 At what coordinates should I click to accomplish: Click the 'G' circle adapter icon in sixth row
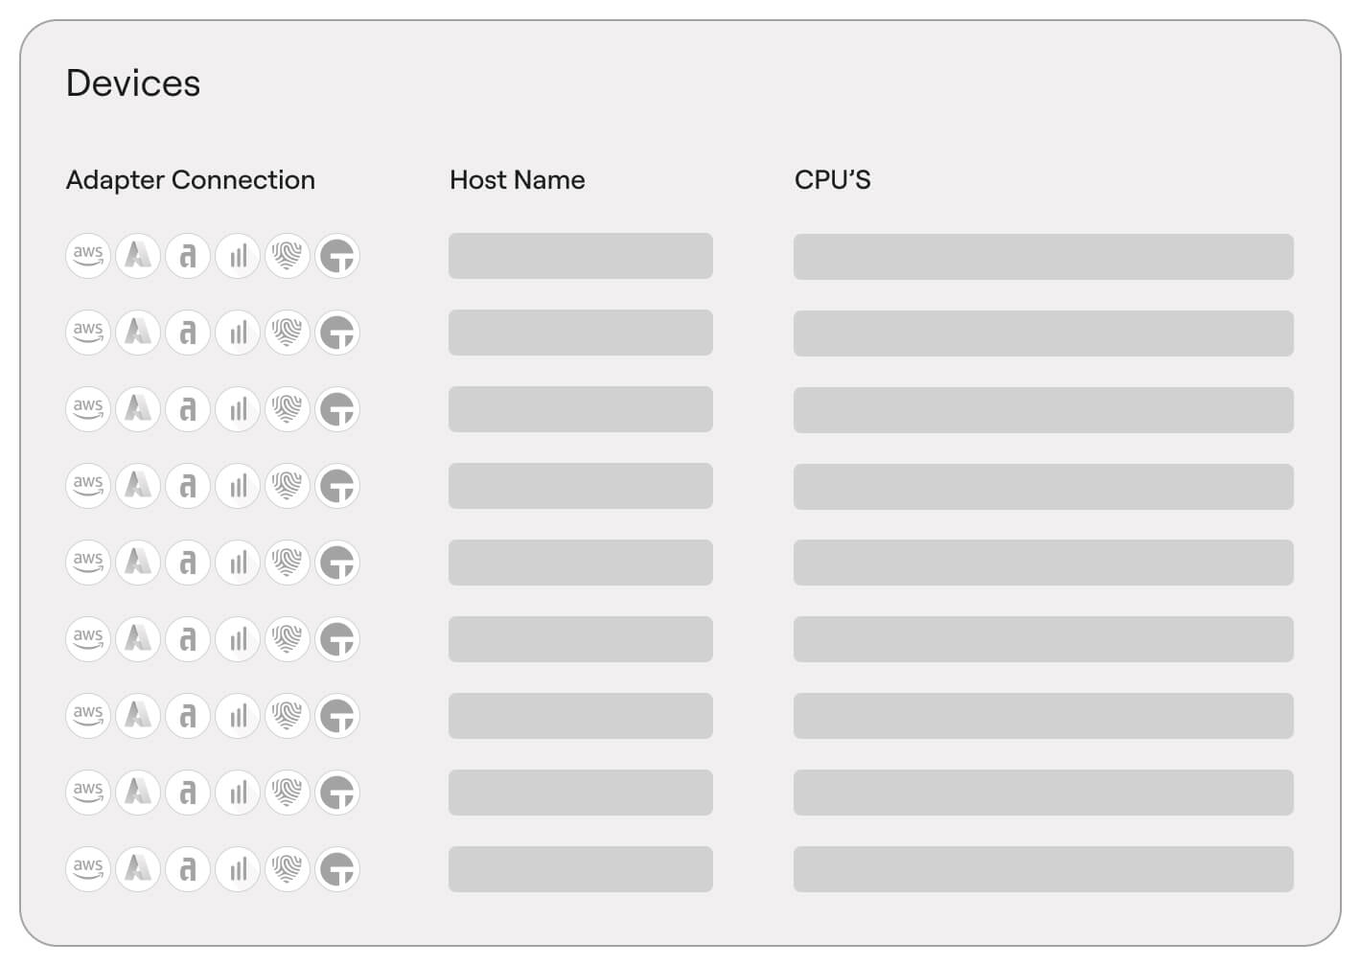[337, 639]
